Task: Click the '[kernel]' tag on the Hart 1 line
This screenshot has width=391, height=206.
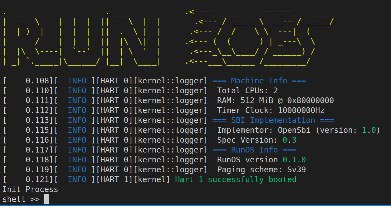Action: [x=152, y=179]
